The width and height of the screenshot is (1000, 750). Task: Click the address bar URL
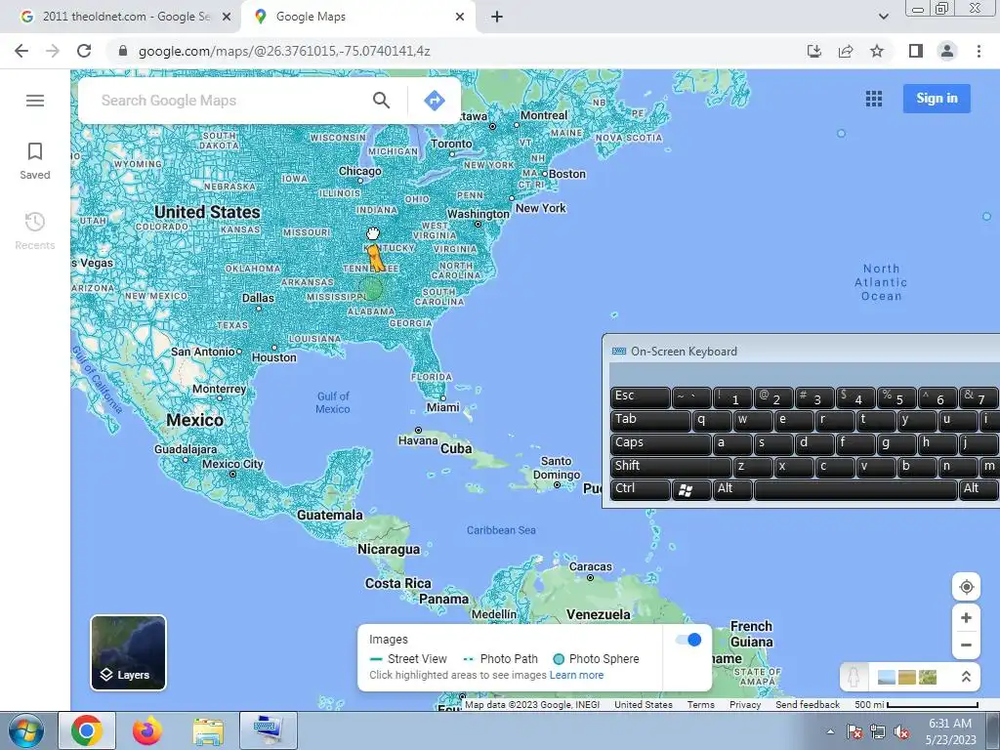pyautogui.click(x=284, y=51)
